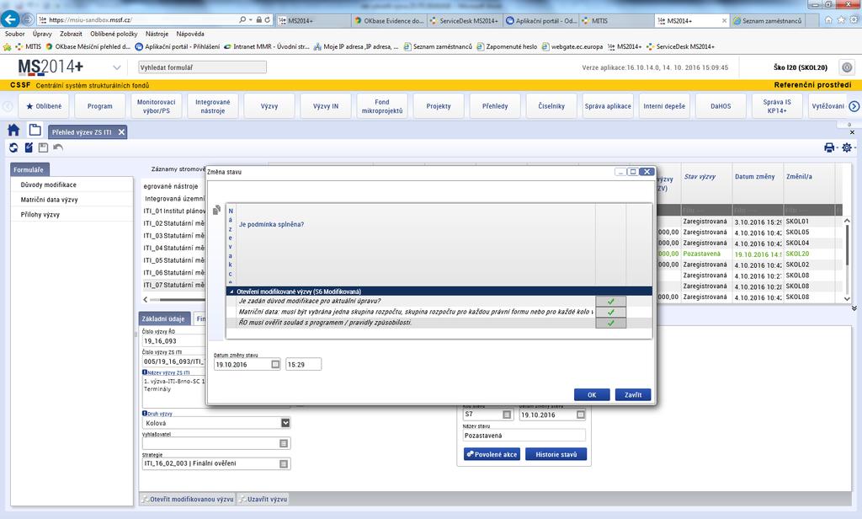Viewport: 862px width, 519px height.
Task: Click the power logout icon next to user
Action: tap(847, 67)
